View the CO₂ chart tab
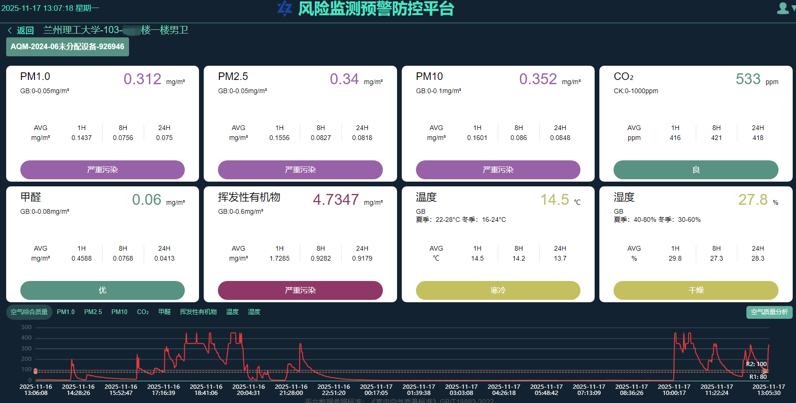Image resolution: width=796 pixels, height=403 pixels. click(x=143, y=312)
